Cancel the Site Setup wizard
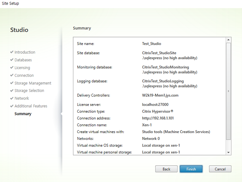 pyautogui.click(x=220, y=169)
